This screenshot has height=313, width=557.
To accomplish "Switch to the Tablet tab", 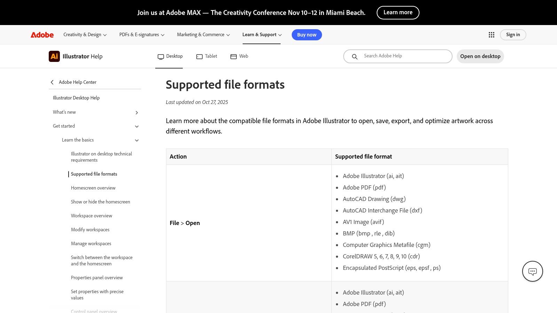I will click(x=207, y=56).
